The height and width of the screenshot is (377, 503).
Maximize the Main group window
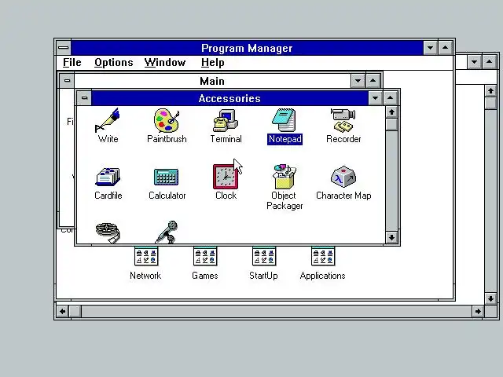[x=373, y=81]
